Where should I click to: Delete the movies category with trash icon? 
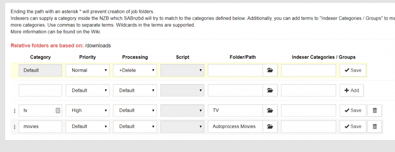point(374,126)
